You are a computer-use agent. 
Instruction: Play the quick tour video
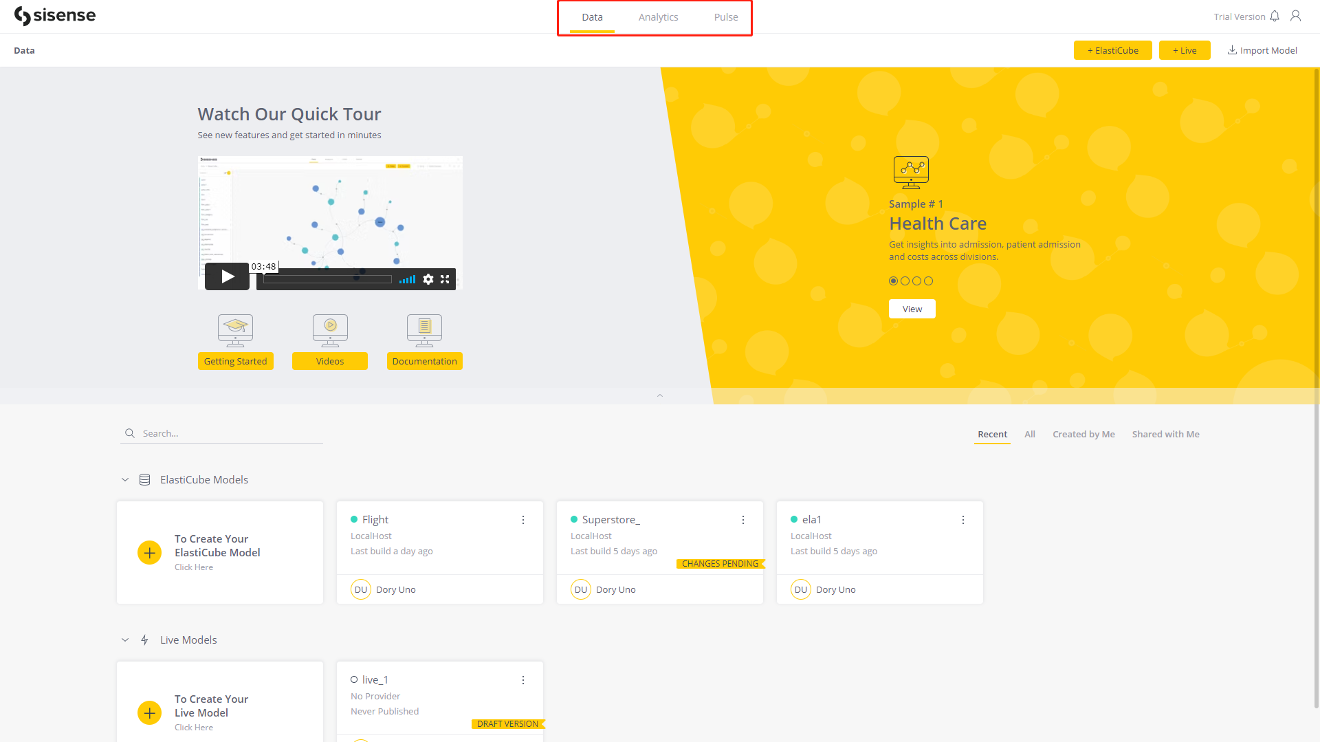point(228,276)
